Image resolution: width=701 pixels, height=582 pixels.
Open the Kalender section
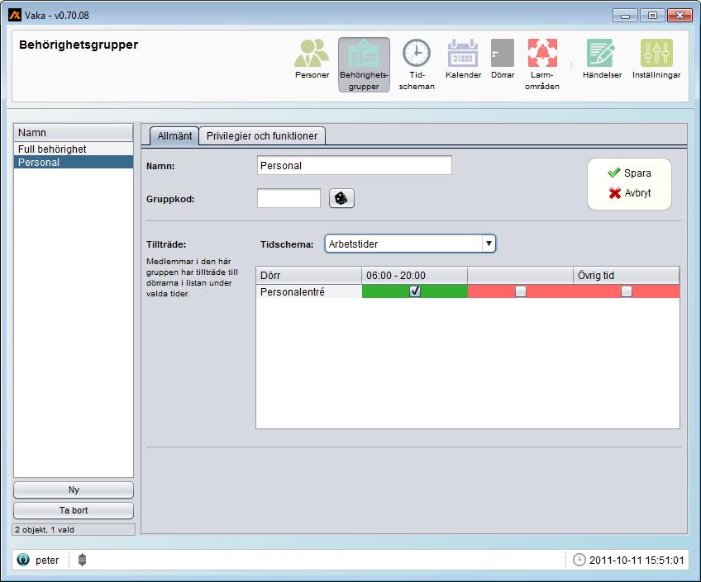pyautogui.click(x=463, y=59)
